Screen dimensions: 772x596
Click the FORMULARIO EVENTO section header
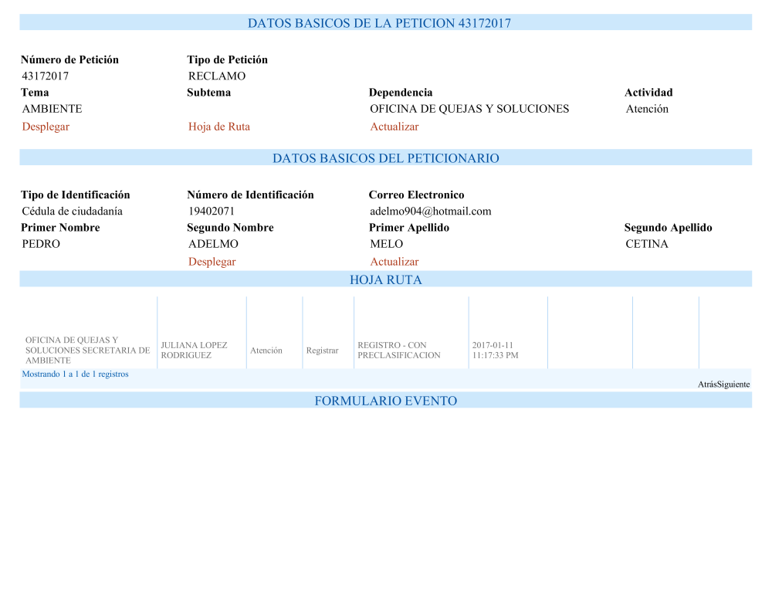(385, 401)
